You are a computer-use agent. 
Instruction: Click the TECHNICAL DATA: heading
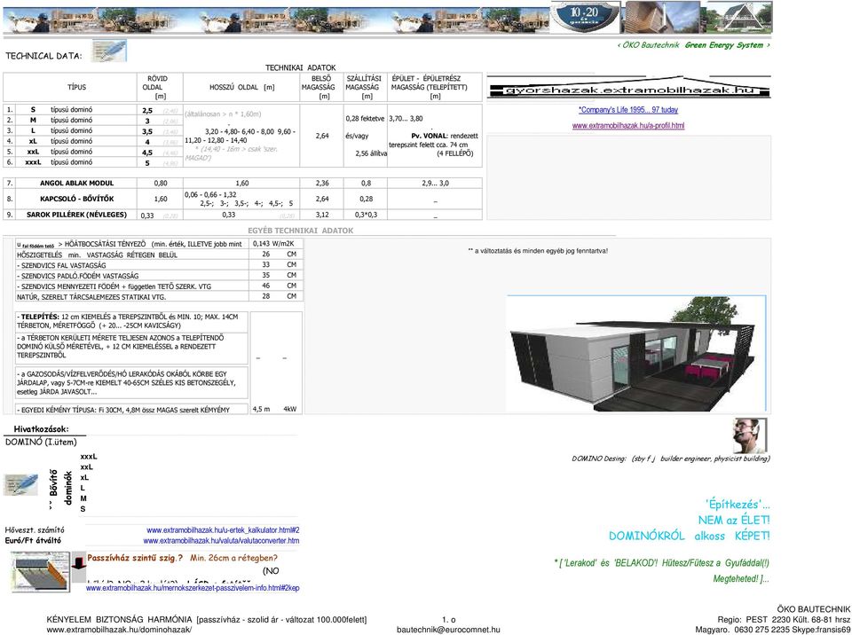click(x=44, y=55)
